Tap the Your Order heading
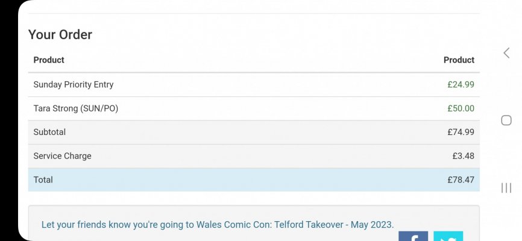Viewport: 522px width, 241px height. [60, 35]
